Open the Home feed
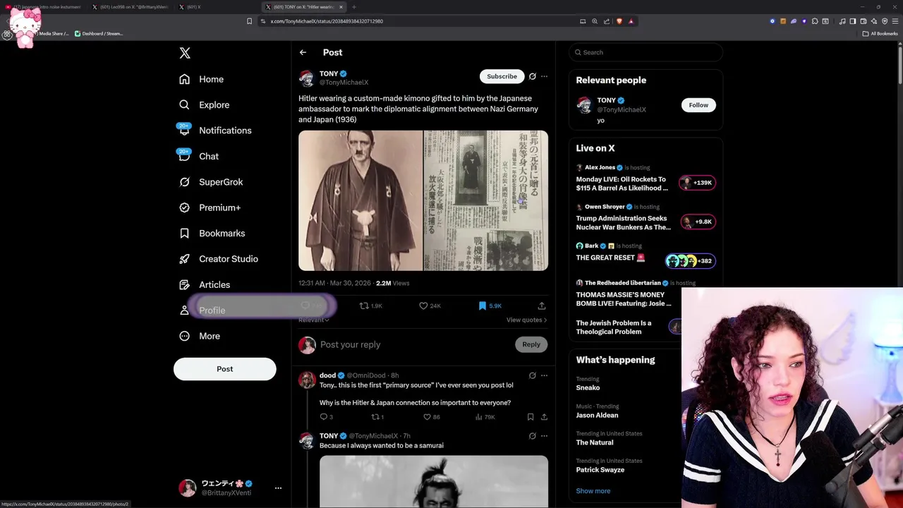 202,79
